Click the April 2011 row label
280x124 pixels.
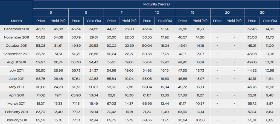tap(16, 95)
